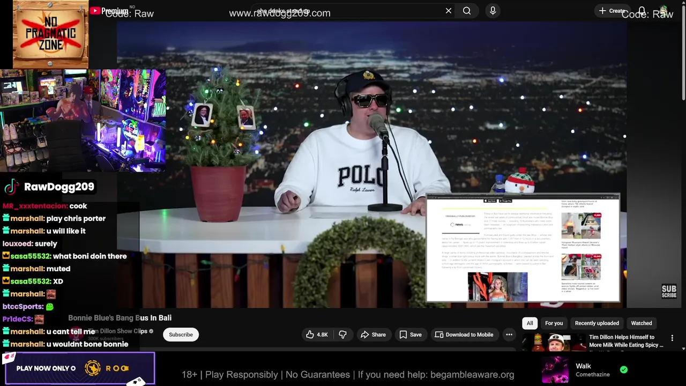Activate voice search microphone icon
The image size is (686, 386).
click(493, 11)
